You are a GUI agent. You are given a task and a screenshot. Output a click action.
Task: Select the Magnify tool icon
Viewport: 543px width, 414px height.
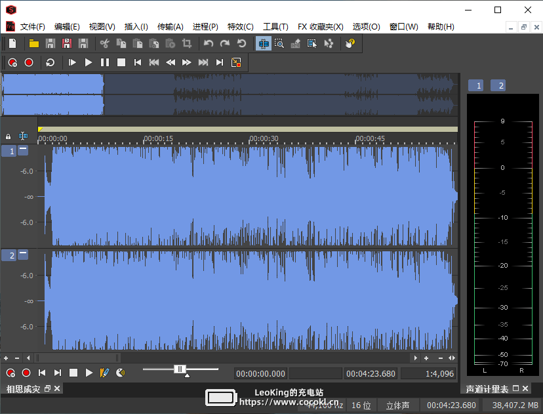(279, 43)
